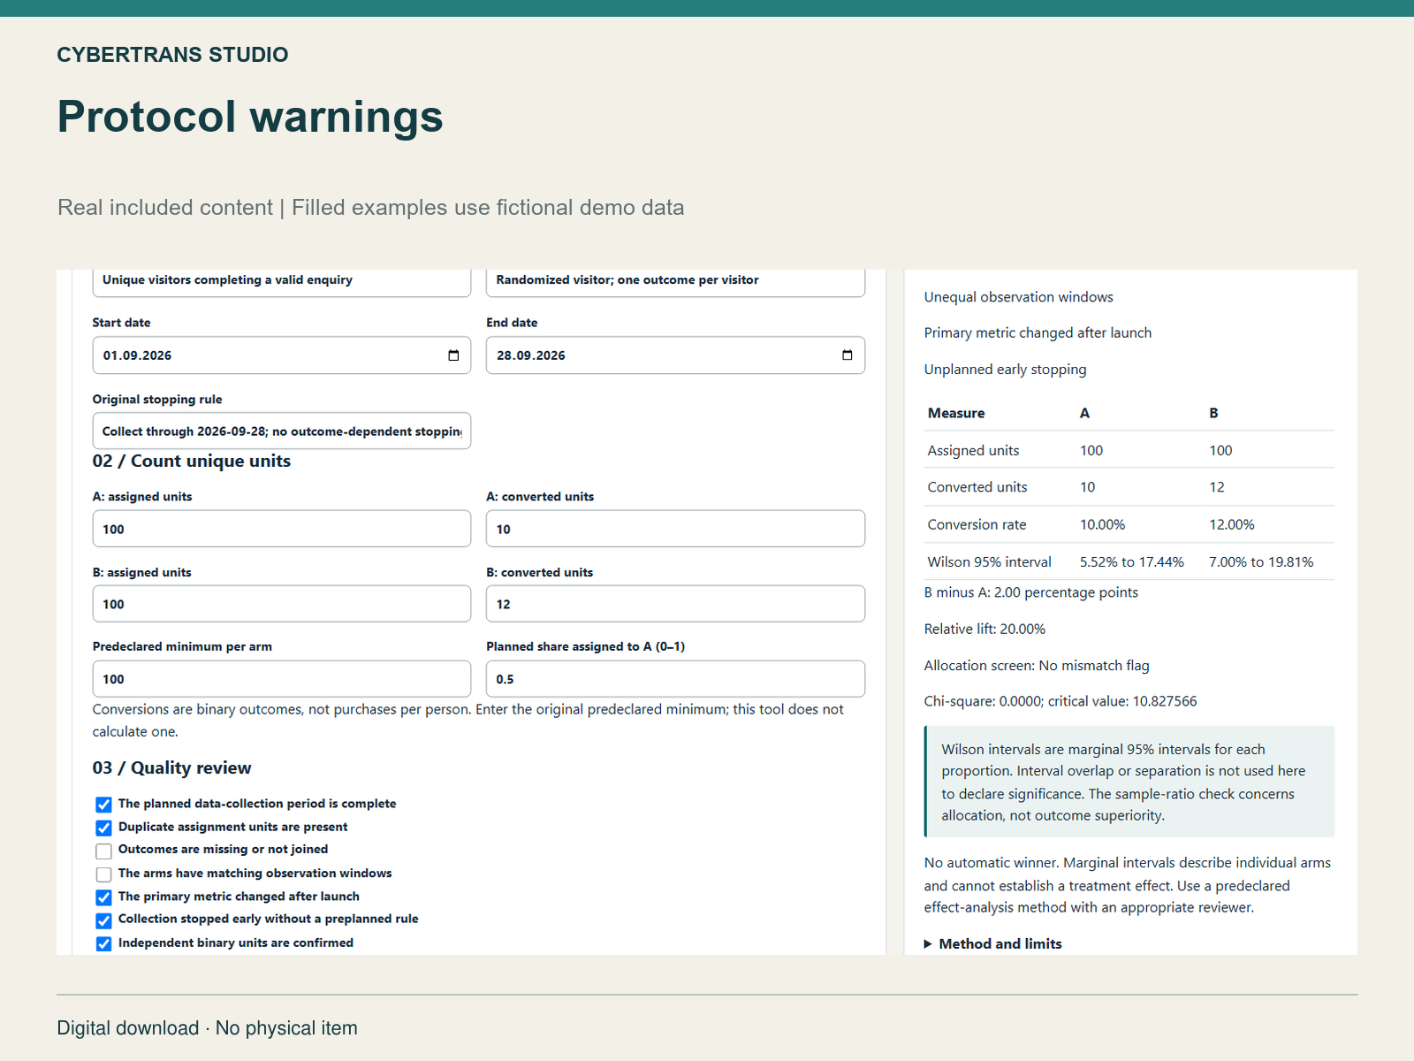Image resolution: width=1414 pixels, height=1061 pixels.
Task: Click the 'Wilson 95% interval' row label
Action: tap(990, 561)
